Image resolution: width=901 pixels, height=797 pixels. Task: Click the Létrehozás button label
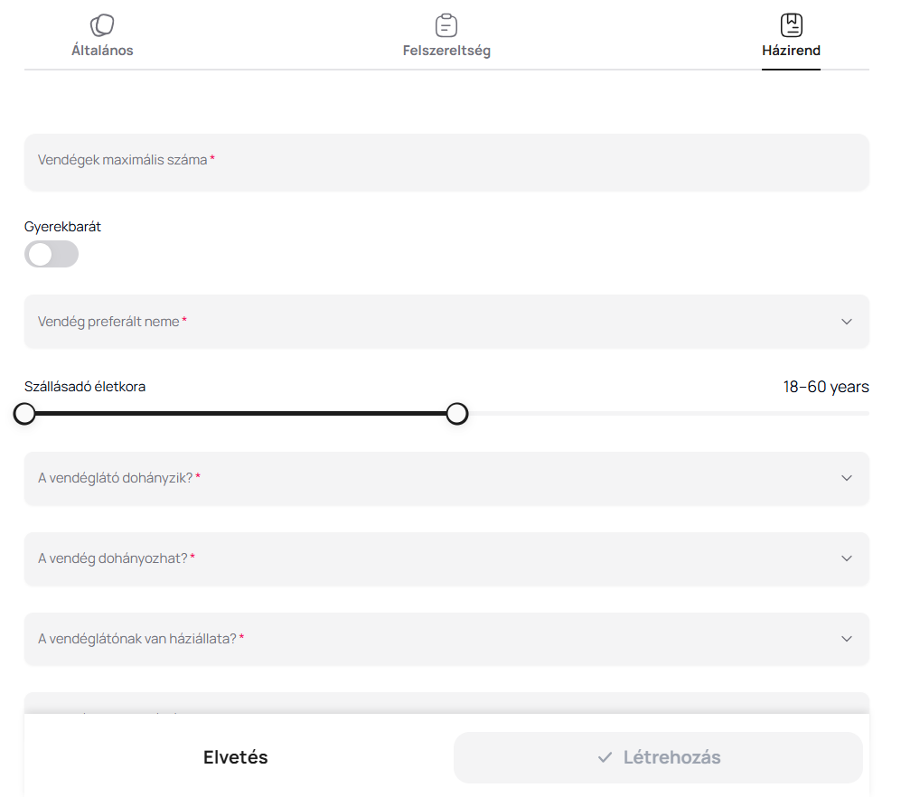671,757
